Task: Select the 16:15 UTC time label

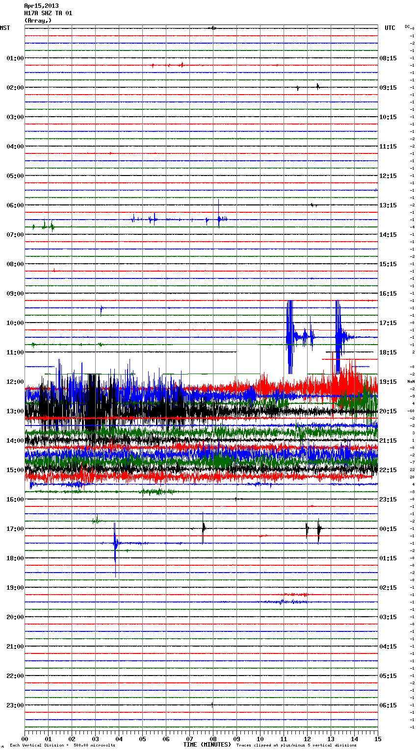Action: (x=388, y=294)
